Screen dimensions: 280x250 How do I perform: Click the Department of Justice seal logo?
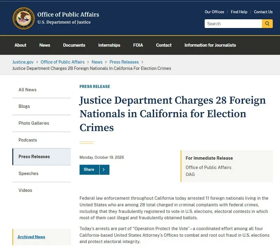point(23,19)
